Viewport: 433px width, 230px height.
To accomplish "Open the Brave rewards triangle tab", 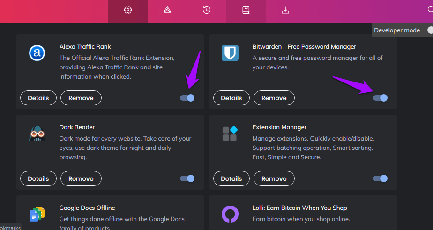I will coord(167,10).
